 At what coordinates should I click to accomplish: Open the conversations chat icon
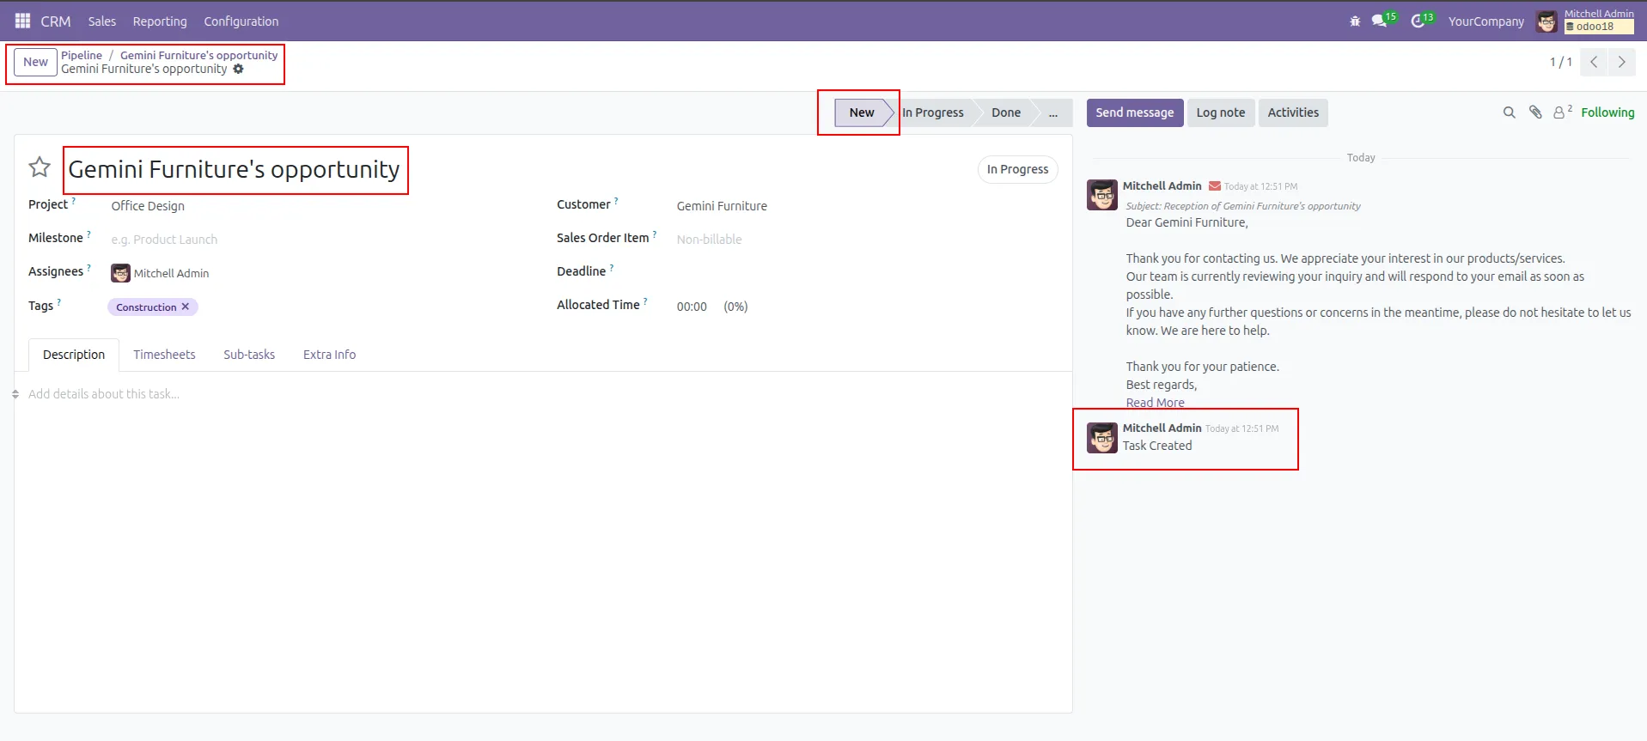(1380, 21)
